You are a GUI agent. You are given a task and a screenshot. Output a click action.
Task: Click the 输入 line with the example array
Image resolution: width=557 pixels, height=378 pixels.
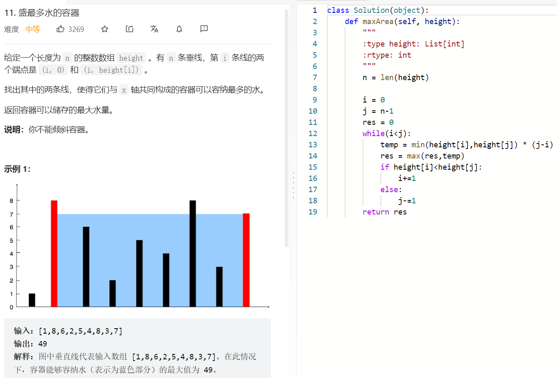[x=68, y=331]
